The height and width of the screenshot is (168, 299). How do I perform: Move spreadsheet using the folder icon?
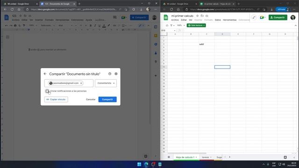coord(202,16)
